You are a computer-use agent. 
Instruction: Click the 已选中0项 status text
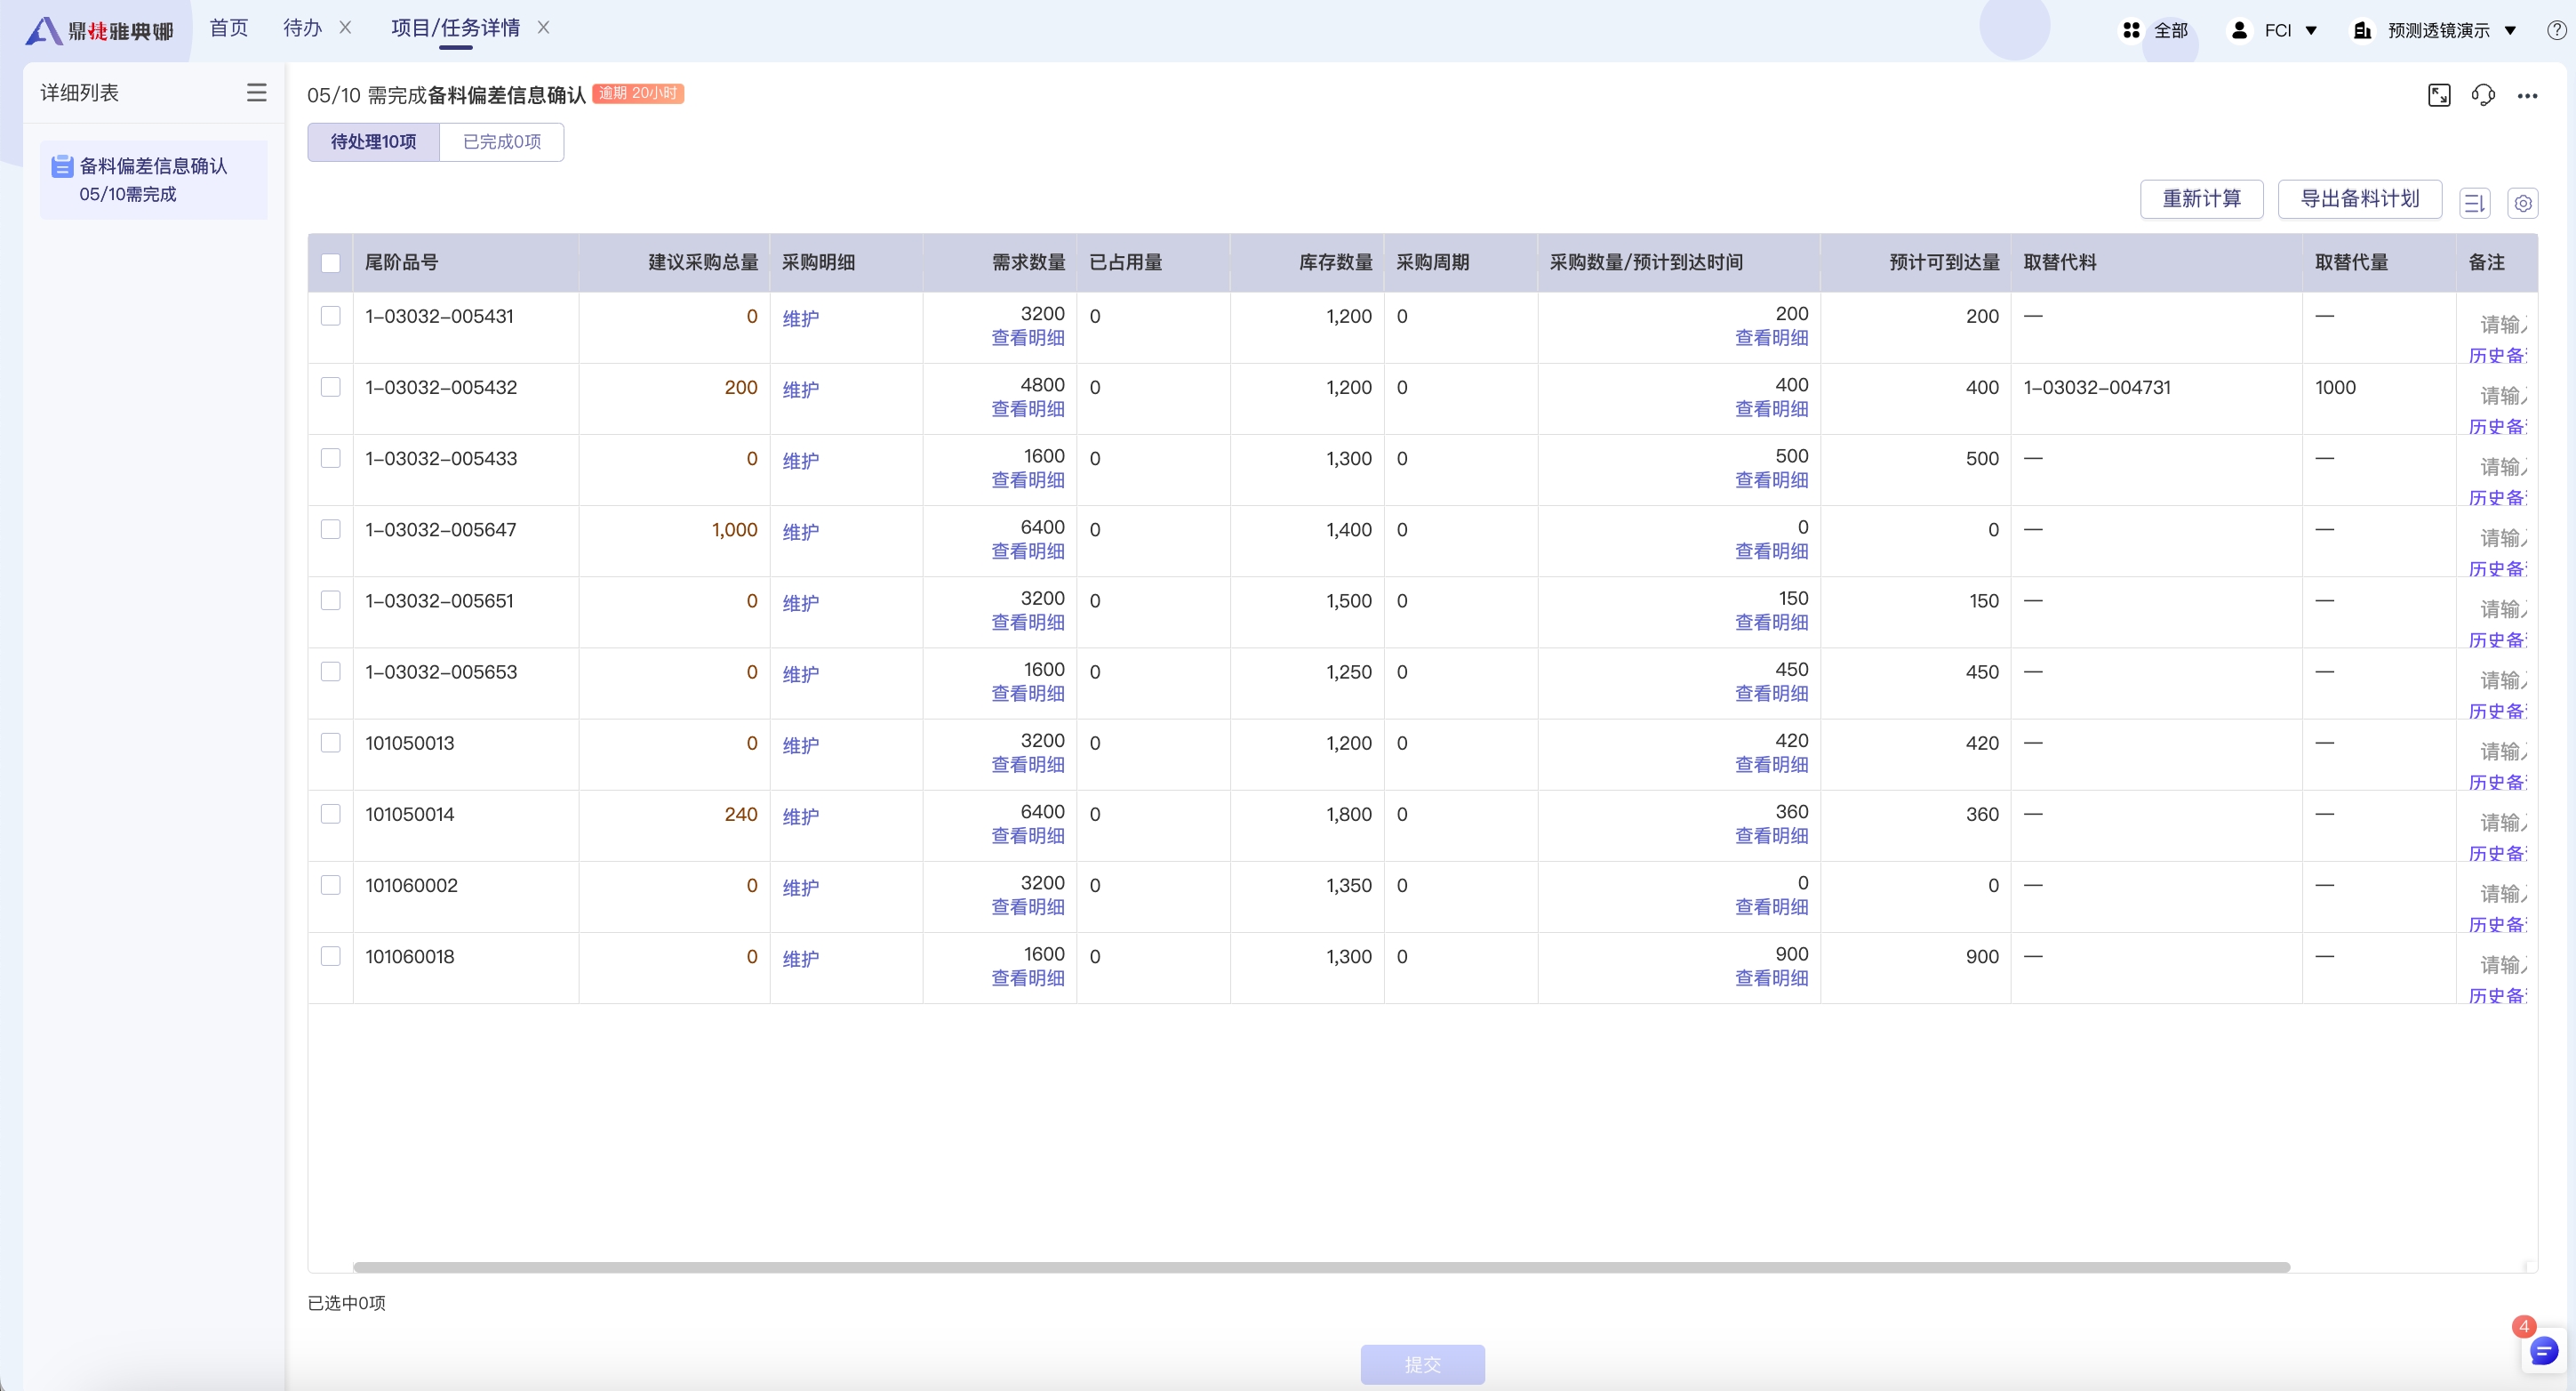(x=346, y=1303)
